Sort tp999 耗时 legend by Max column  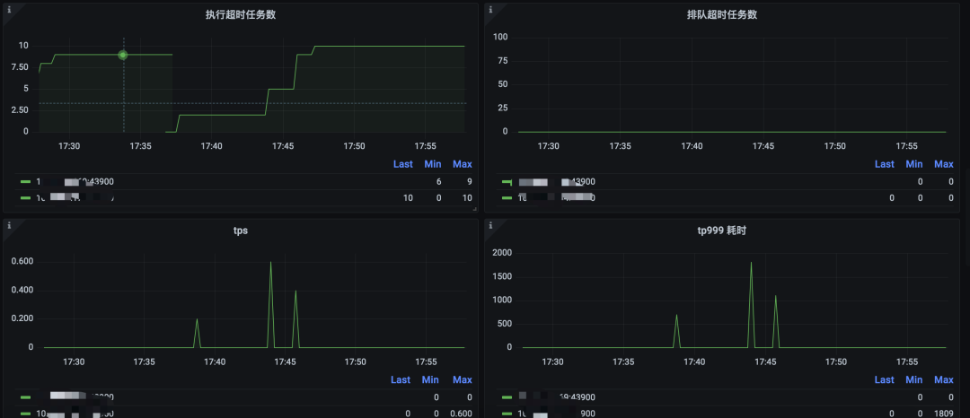tap(943, 379)
